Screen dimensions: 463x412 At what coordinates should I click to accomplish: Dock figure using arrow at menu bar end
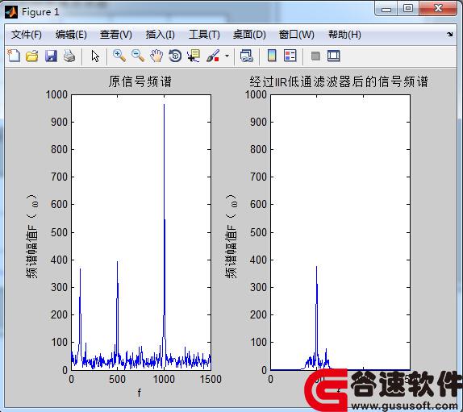[x=450, y=34]
